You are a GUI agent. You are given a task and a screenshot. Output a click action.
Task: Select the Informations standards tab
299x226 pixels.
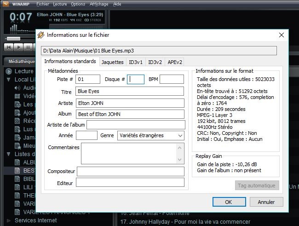click(70, 61)
